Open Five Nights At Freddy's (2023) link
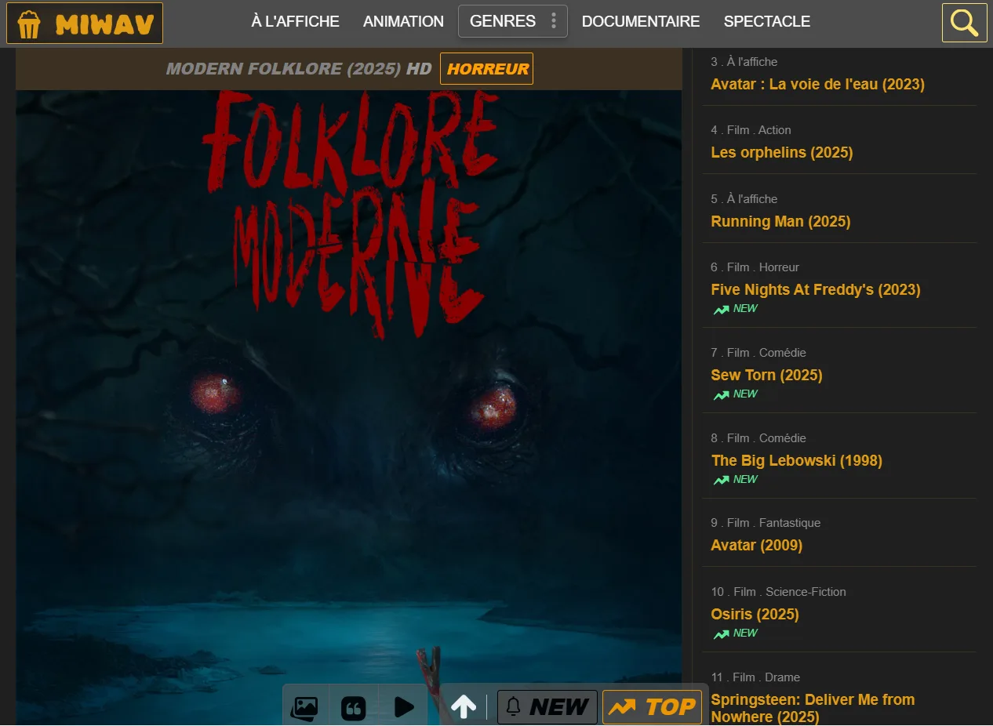The width and height of the screenshot is (993, 726). [x=815, y=290]
